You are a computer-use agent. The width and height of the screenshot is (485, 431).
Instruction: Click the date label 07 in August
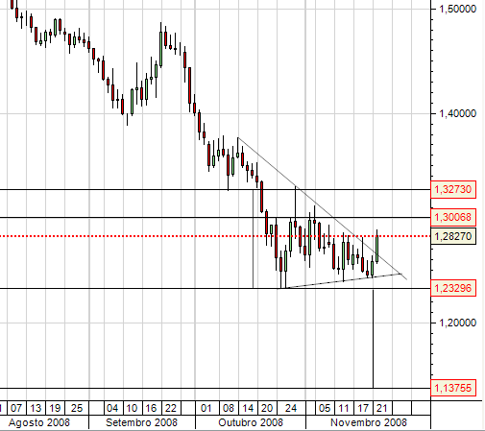click(x=16, y=408)
